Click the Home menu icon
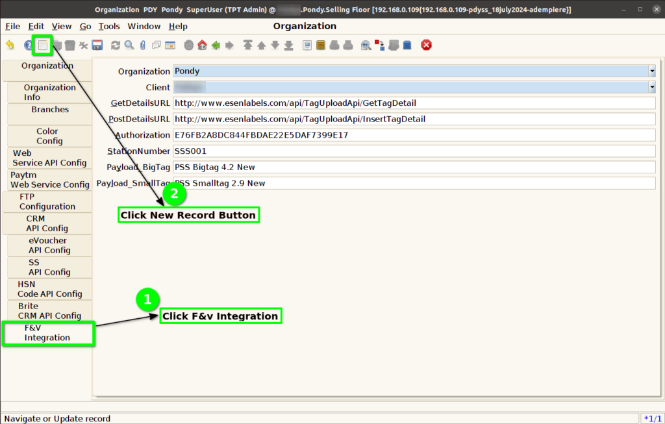This screenshot has height=424, width=665. [x=203, y=45]
